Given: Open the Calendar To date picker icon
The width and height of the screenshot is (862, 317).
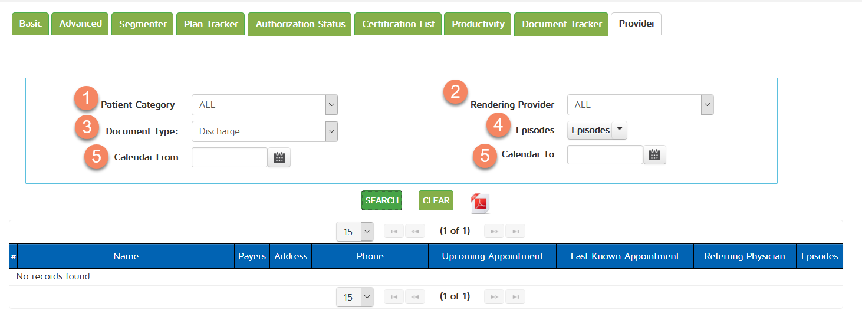Looking at the screenshot, I should click(x=654, y=155).
